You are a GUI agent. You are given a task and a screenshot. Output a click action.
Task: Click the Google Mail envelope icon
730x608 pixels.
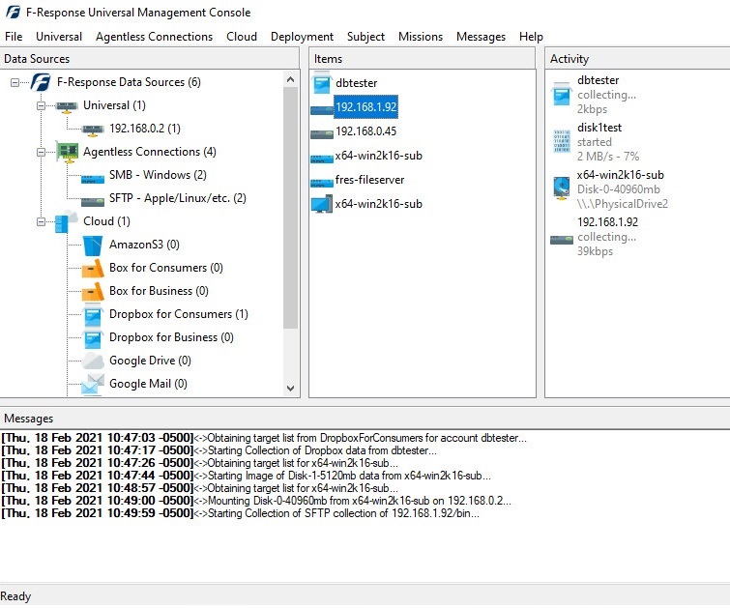tap(93, 384)
